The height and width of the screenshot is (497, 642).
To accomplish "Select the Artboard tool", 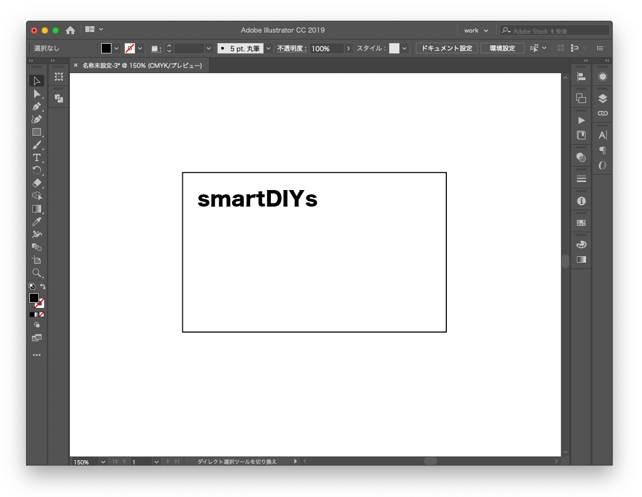I will pyautogui.click(x=37, y=260).
